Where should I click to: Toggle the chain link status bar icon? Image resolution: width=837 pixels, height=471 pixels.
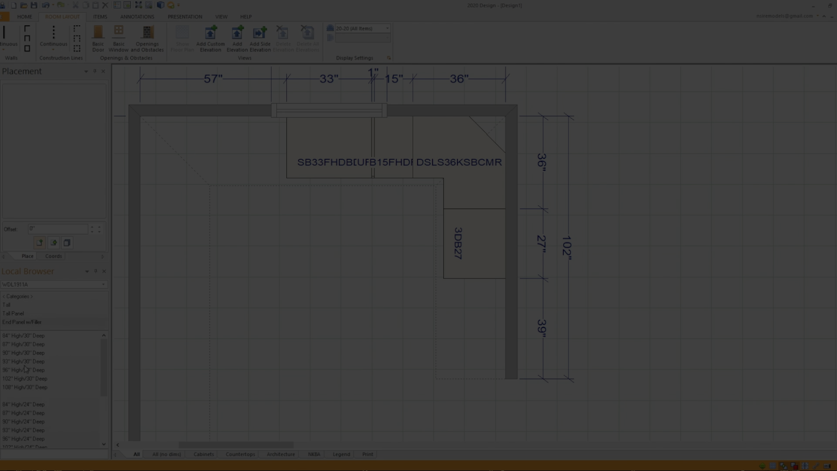click(816, 466)
